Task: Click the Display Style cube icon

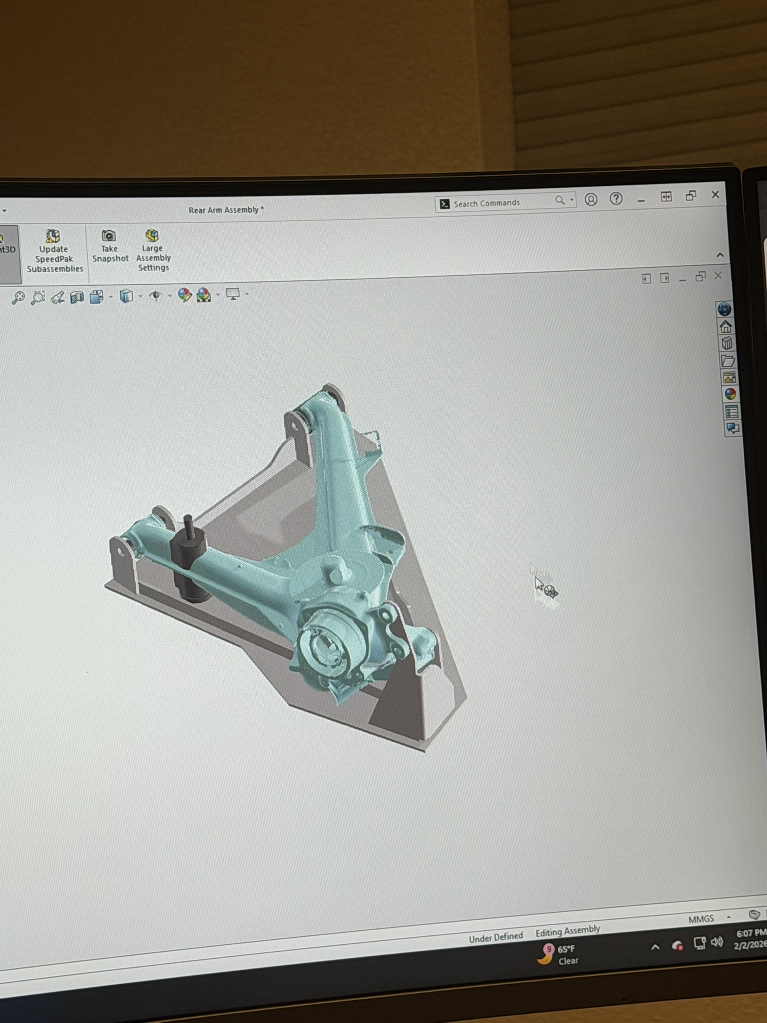Action: point(126,296)
